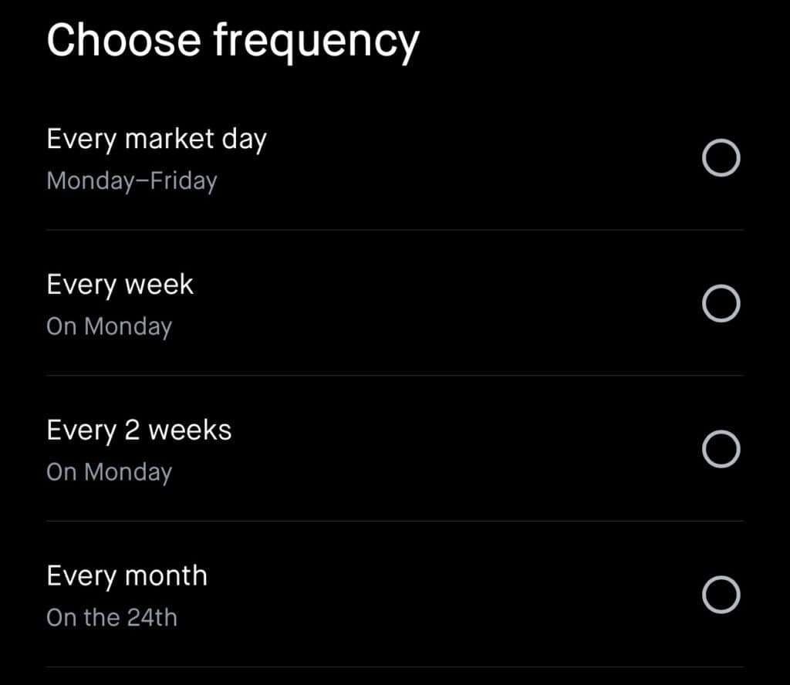Viewport: 790px width, 685px height.
Task: Click divider below Every month row
Action: click(395, 666)
